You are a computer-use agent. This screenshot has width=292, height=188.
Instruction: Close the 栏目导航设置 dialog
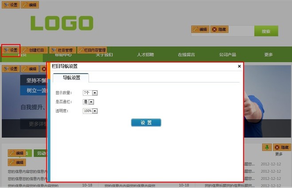(x=239, y=66)
